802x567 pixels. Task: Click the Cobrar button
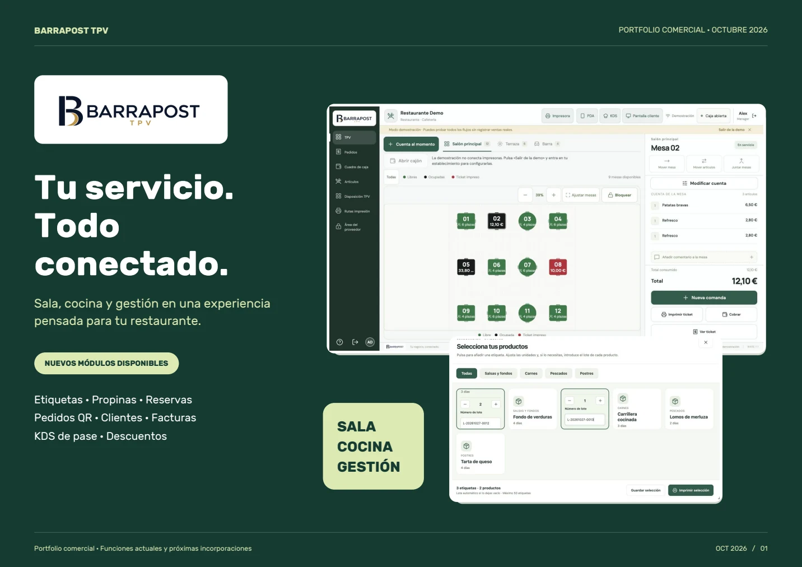[731, 314]
